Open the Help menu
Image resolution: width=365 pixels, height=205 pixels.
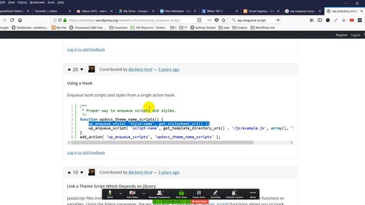click(60, 2)
